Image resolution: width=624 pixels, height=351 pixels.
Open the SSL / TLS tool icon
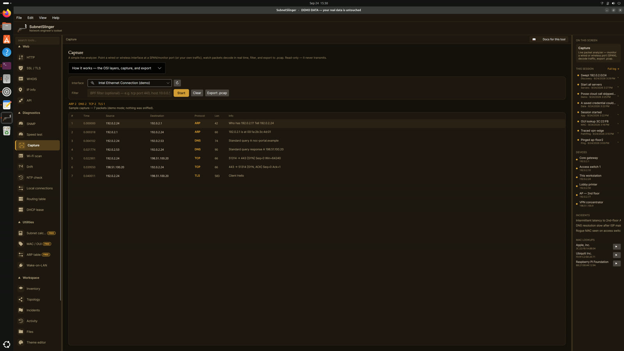tap(21, 68)
